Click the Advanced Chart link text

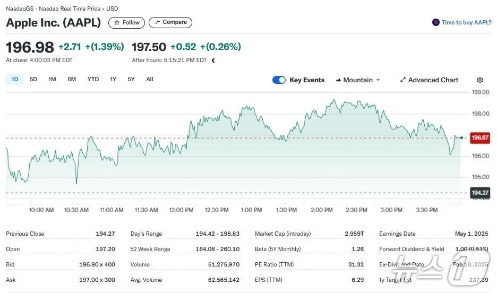pos(433,80)
